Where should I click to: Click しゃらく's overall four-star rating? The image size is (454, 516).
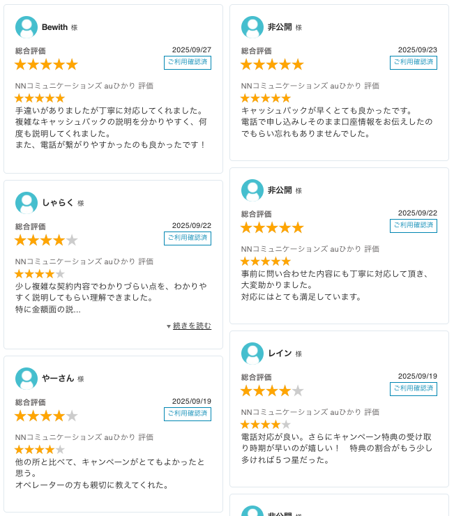point(46,241)
